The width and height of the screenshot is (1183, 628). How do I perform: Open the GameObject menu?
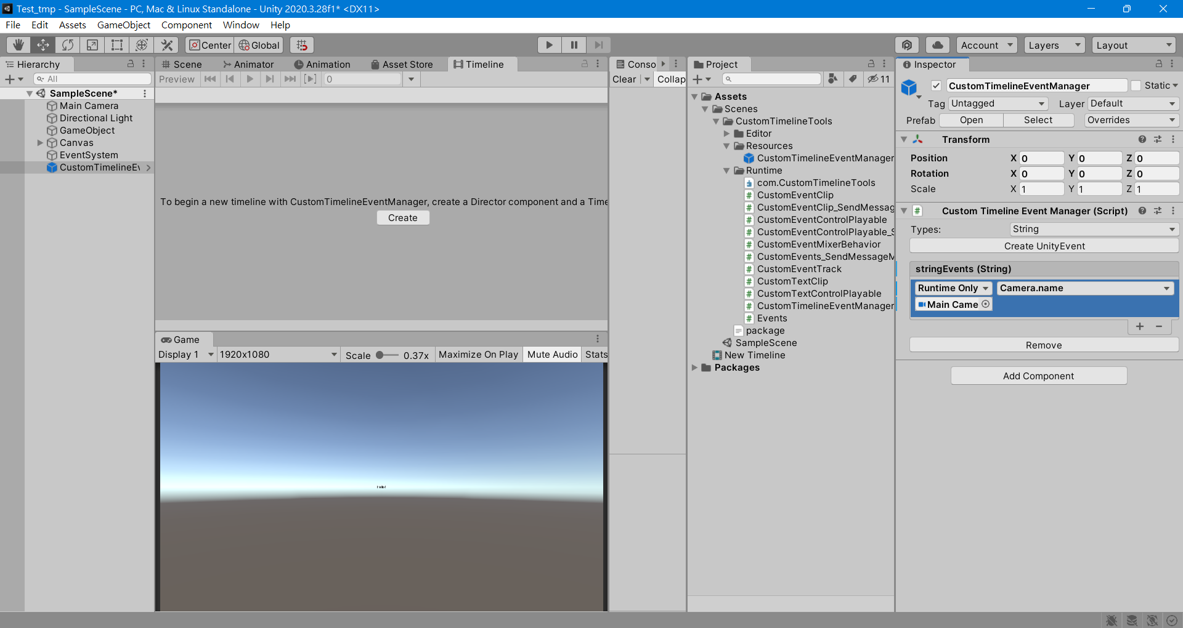[x=124, y=25]
